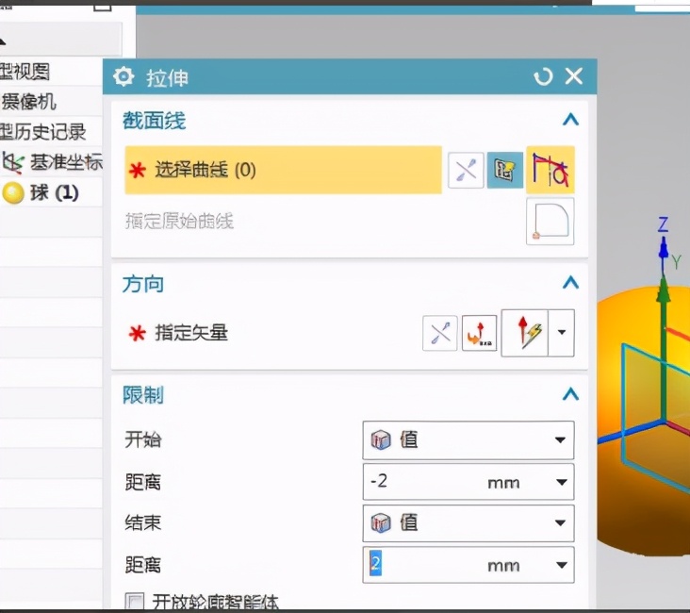Click the 限制 section title
This screenshot has width=690, height=613.
click(143, 395)
